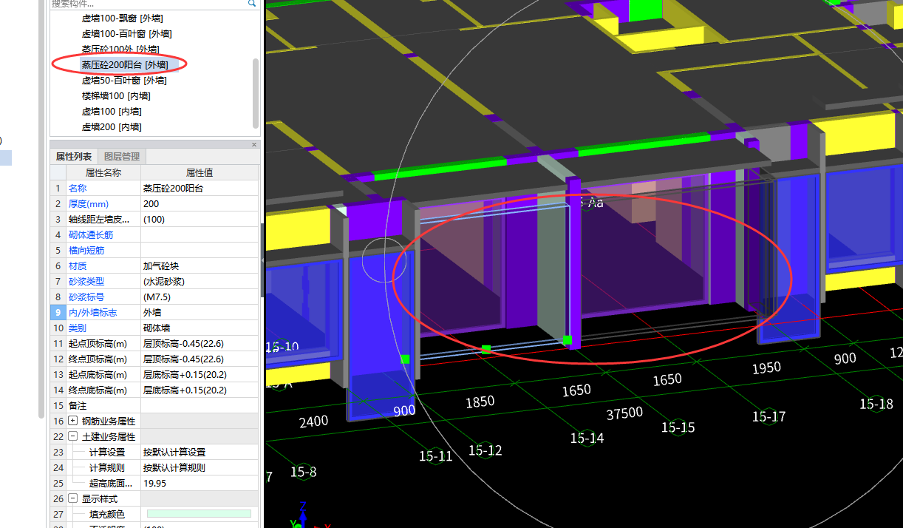Click 计算规则 value 按默认计算规则
The image size is (903, 528).
[x=200, y=467]
